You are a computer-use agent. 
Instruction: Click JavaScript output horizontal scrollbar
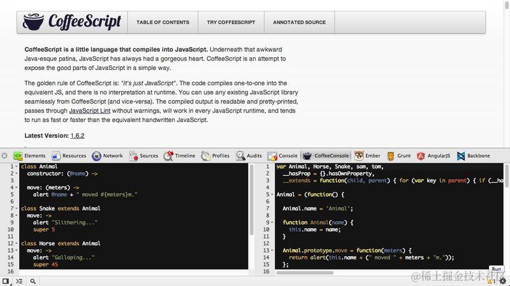click(305, 273)
